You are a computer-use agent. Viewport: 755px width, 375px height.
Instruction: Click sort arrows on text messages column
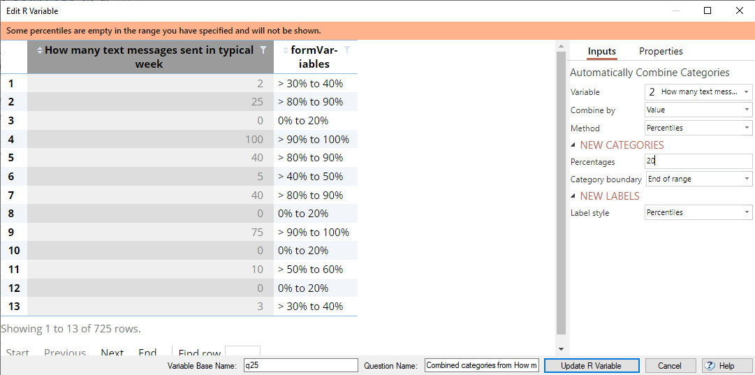tap(40, 50)
